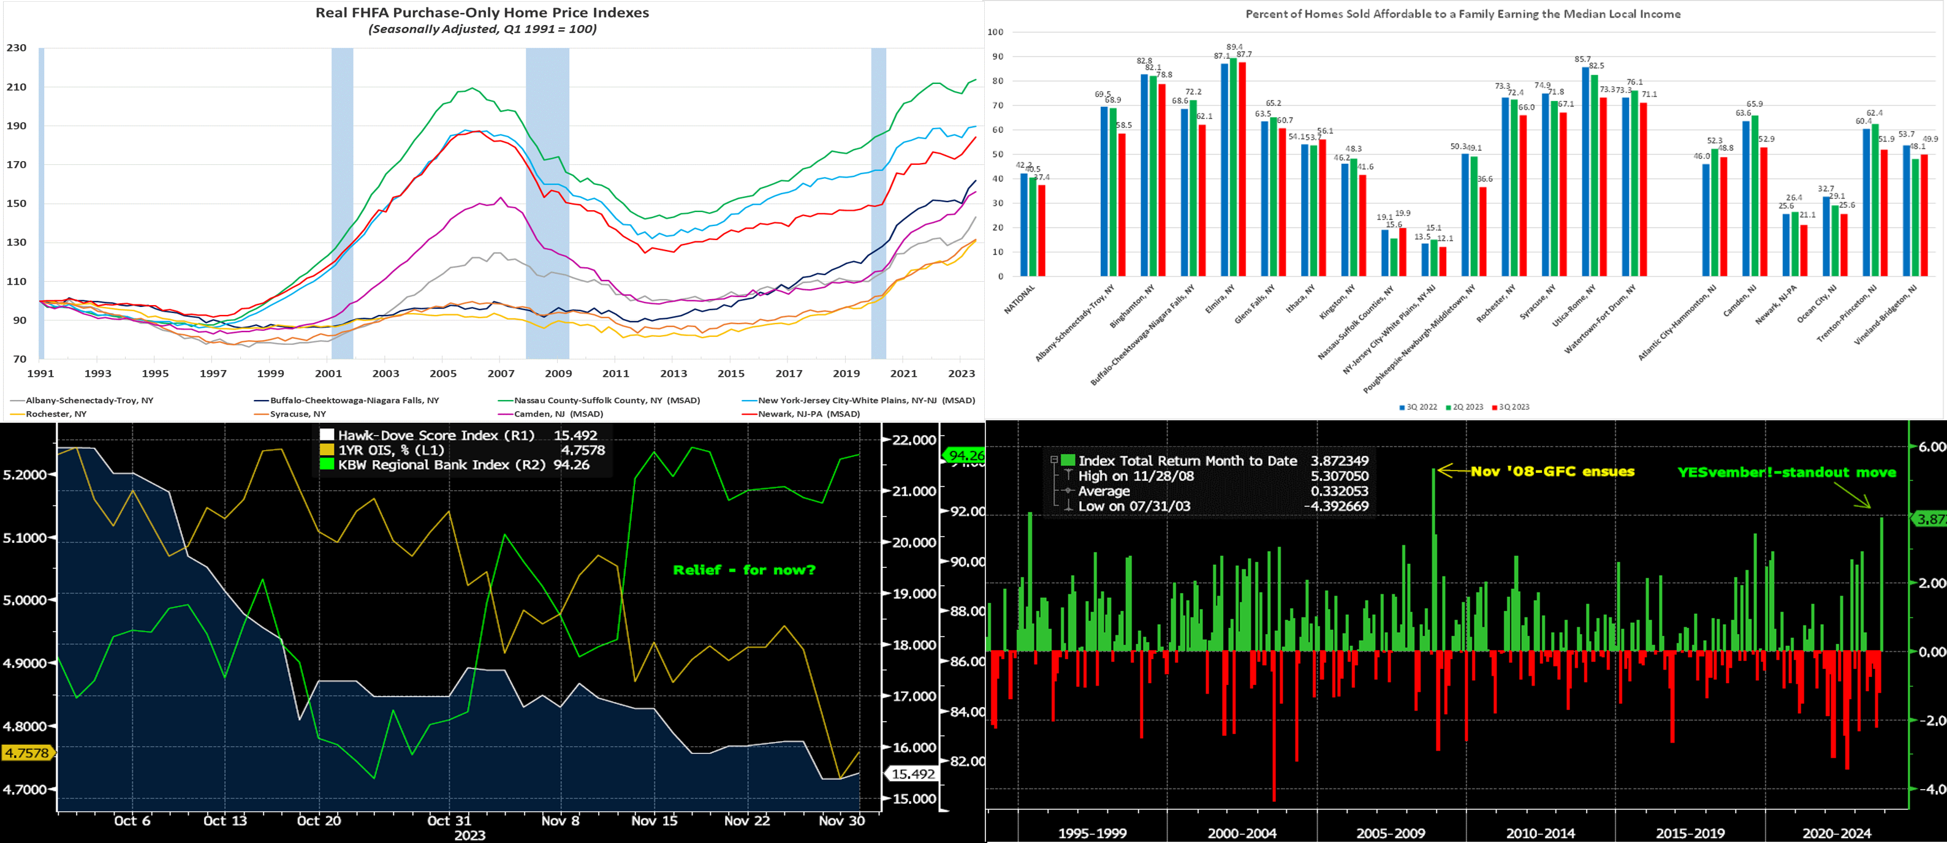Image resolution: width=1947 pixels, height=843 pixels.
Task: Click the green KBW Regional Bank swatch
Action: 327,464
